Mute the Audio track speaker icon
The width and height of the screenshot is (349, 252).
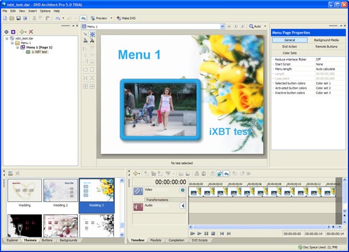click(183, 206)
